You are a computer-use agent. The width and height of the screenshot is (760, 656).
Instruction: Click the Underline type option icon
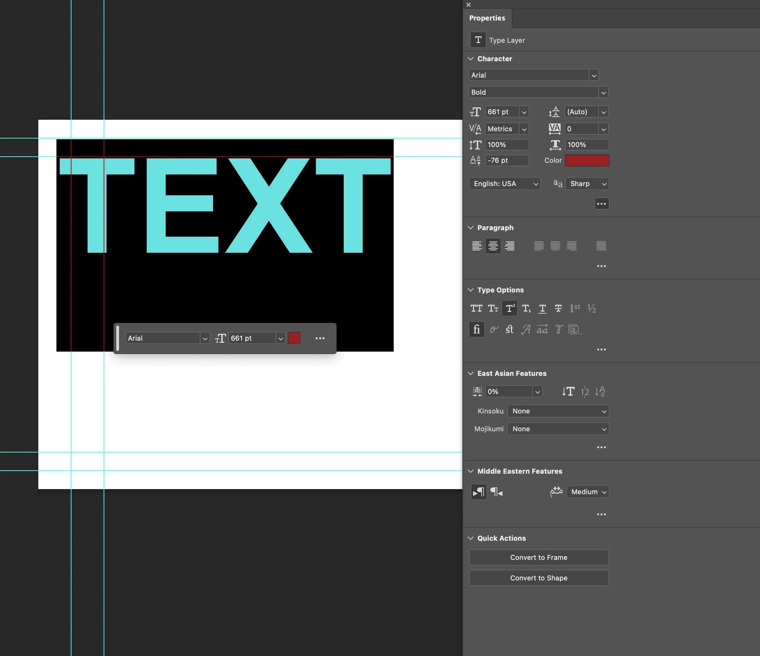tap(542, 309)
